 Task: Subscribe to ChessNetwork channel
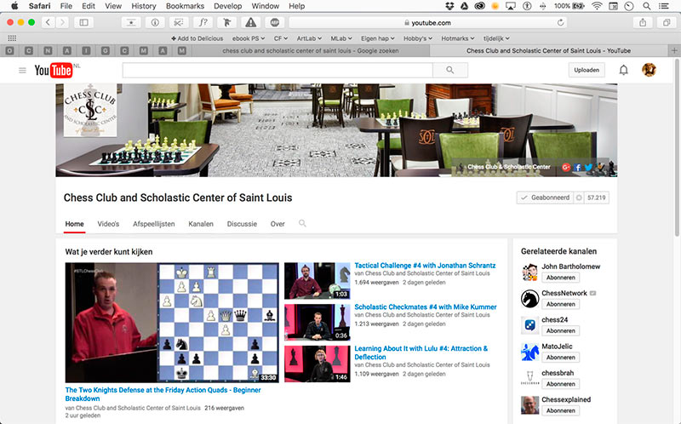point(560,304)
